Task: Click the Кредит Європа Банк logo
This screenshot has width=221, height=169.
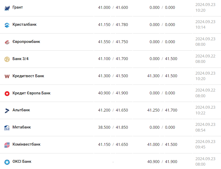Action: (7, 94)
